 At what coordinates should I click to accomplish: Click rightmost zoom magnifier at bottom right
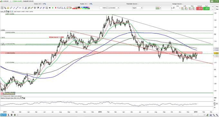click(x=217, y=115)
